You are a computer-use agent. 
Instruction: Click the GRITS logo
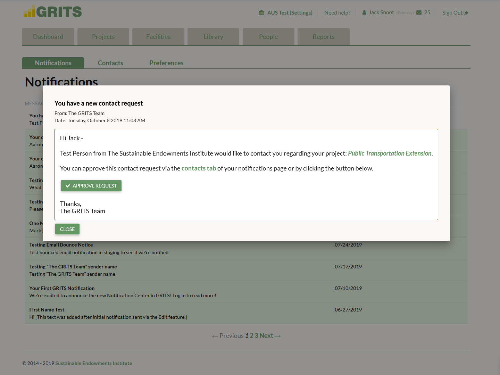coord(53,11)
